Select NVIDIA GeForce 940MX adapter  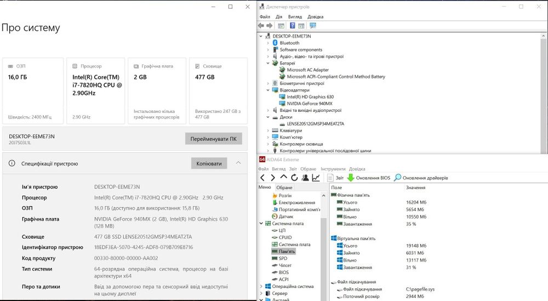click(x=310, y=104)
